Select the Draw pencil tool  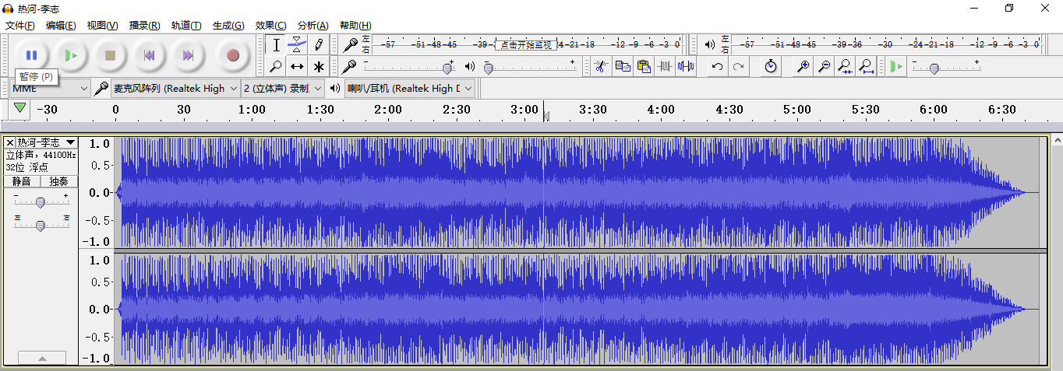click(318, 45)
